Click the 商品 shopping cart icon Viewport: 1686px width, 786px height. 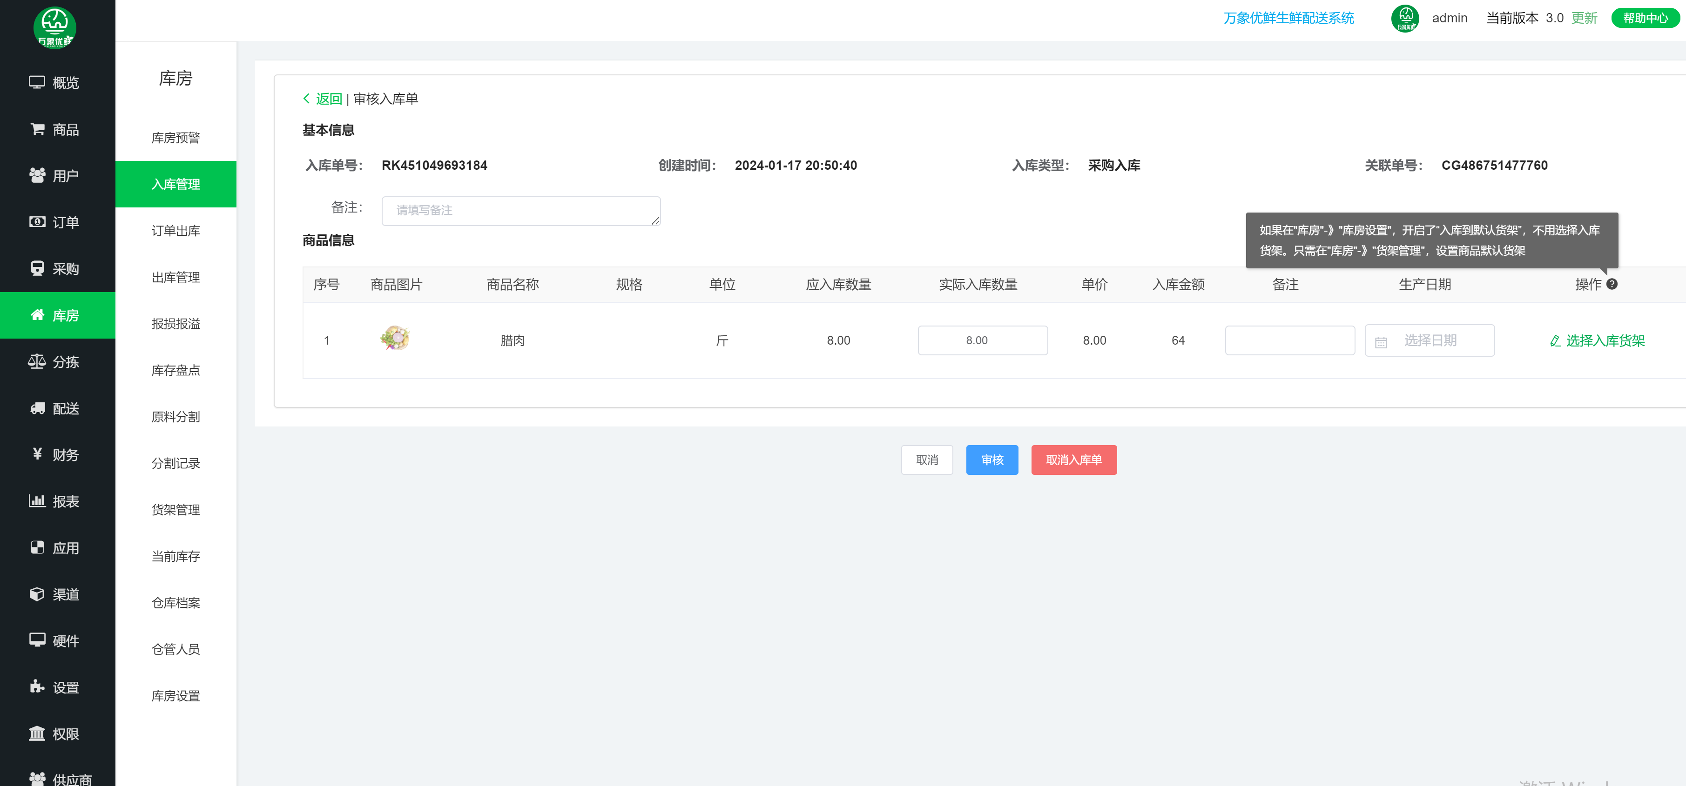click(x=37, y=129)
